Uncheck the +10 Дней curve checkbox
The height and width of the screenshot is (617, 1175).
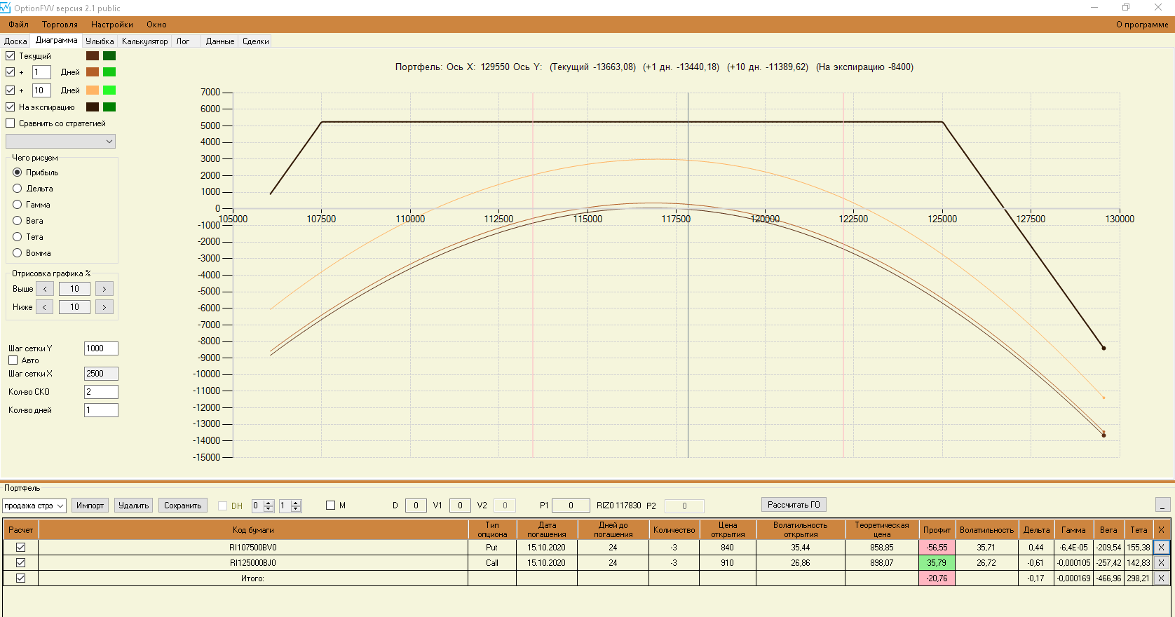coord(11,90)
